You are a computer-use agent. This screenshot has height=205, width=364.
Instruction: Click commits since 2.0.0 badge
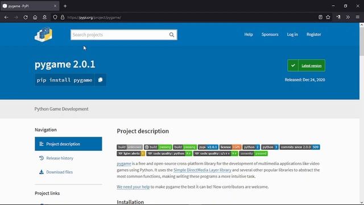[300, 147]
